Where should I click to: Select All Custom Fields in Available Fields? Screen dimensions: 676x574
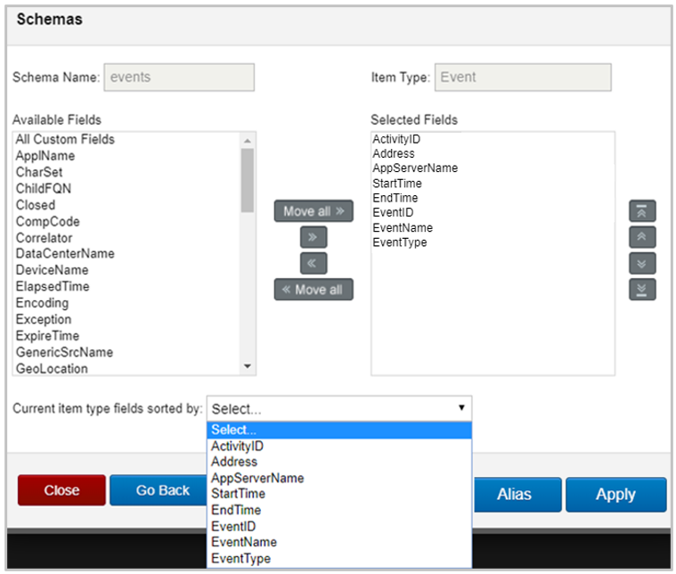(x=126, y=139)
